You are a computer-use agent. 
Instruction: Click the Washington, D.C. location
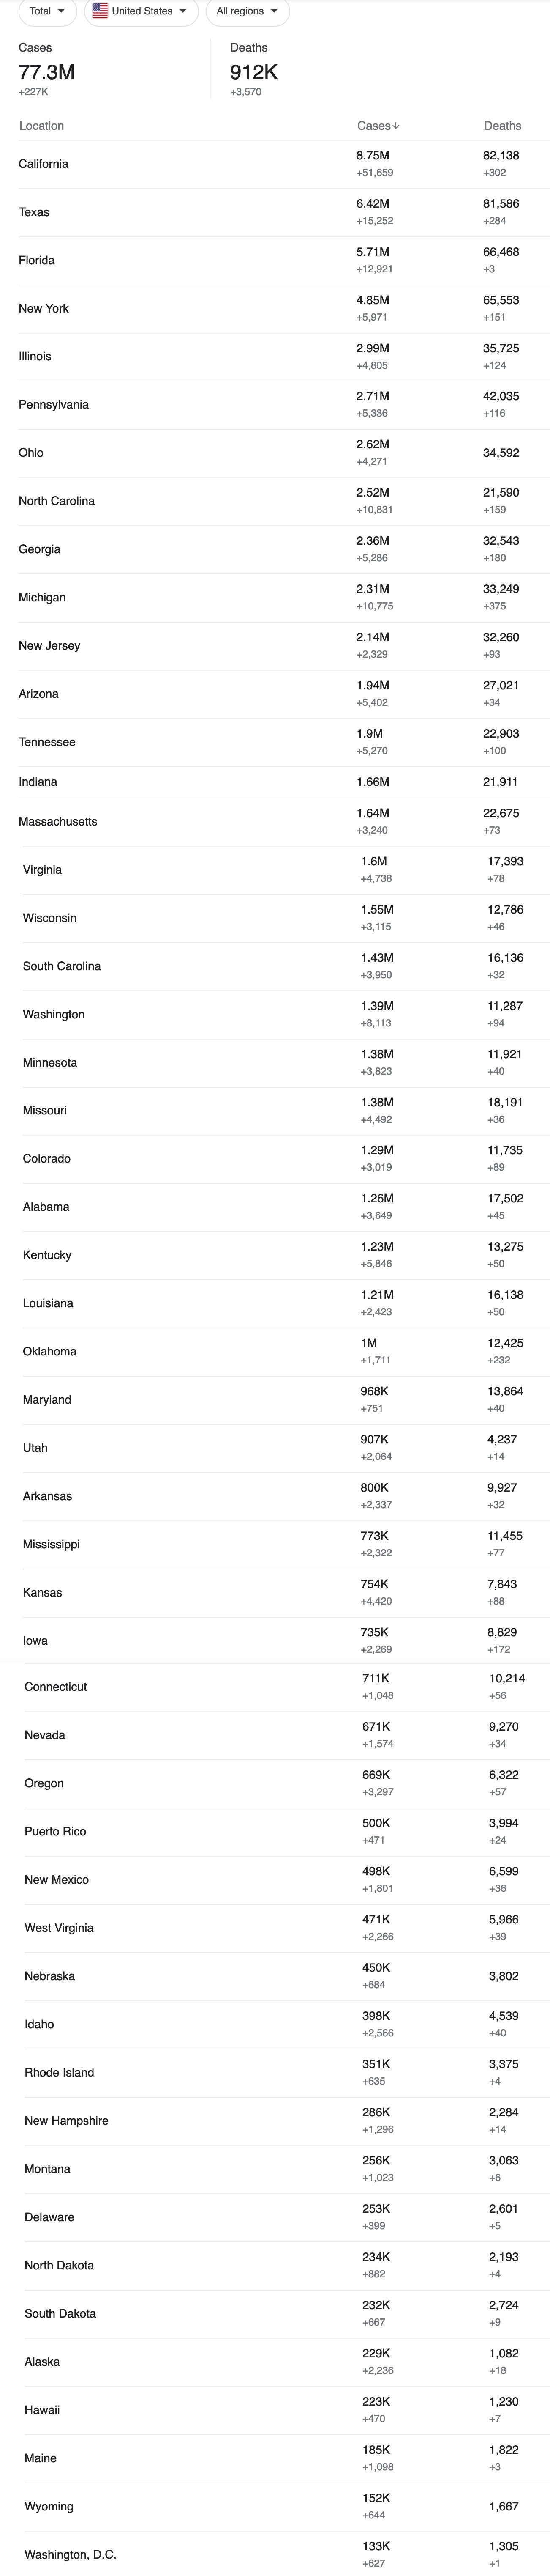70,2554
